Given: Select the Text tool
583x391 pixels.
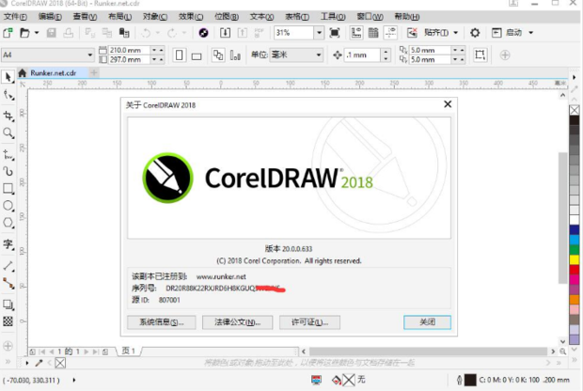Looking at the screenshot, I should (8, 244).
